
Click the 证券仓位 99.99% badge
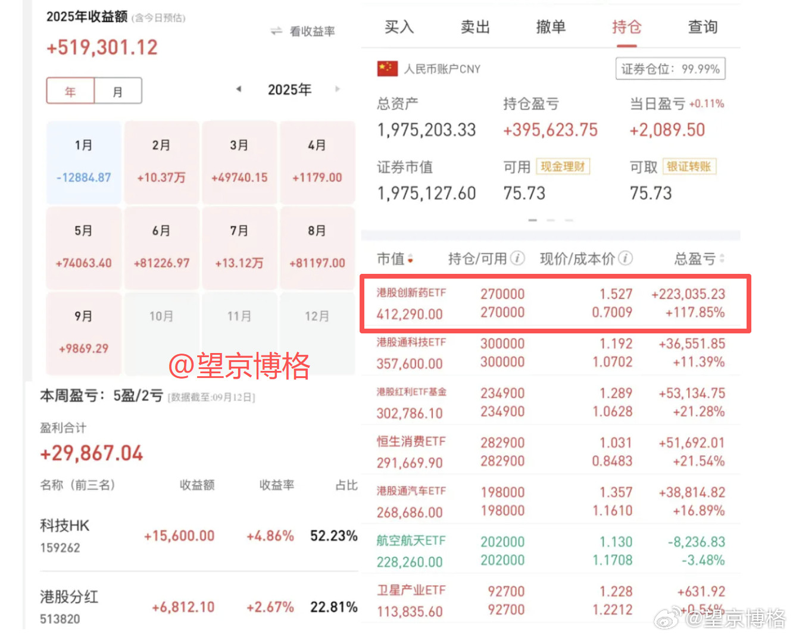tap(670, 69)
